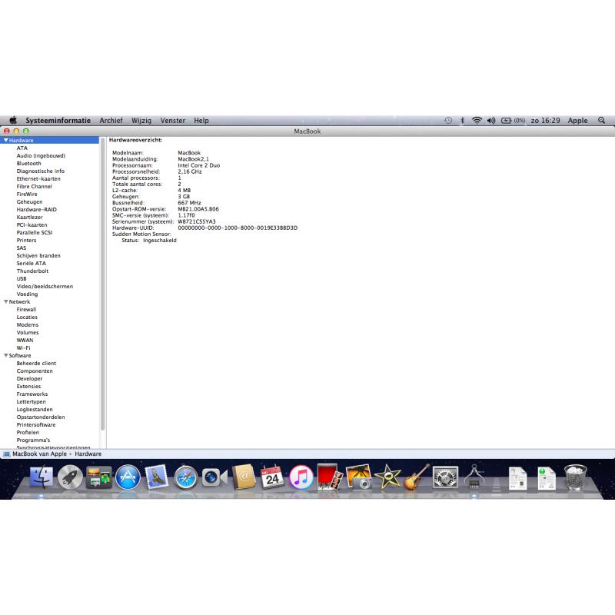Select Firewall under Netwerk
This screenshot has width=615, height=615.
click(x=26, y=310)
